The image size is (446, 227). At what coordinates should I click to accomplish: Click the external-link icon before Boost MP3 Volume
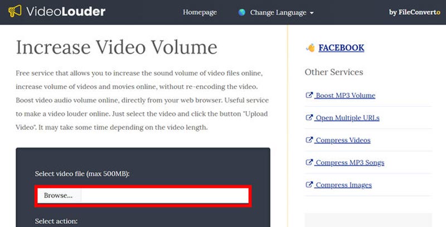309,95
